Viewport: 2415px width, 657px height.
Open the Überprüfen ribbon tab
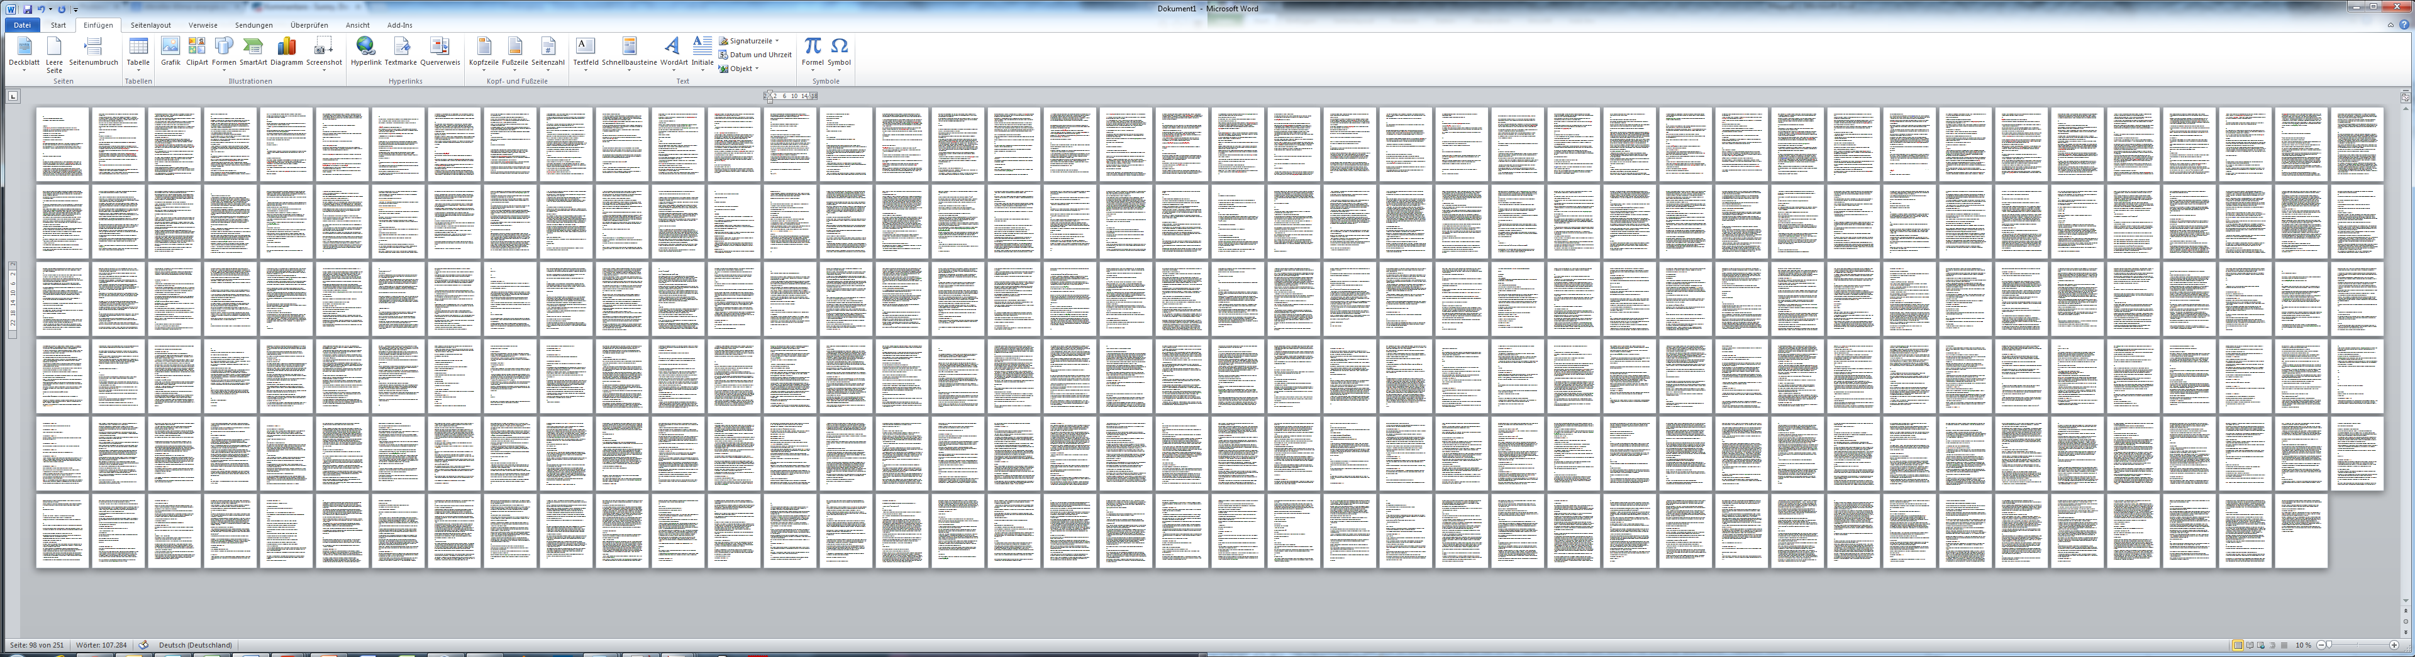pyautogui.click(x=308, y=25)
